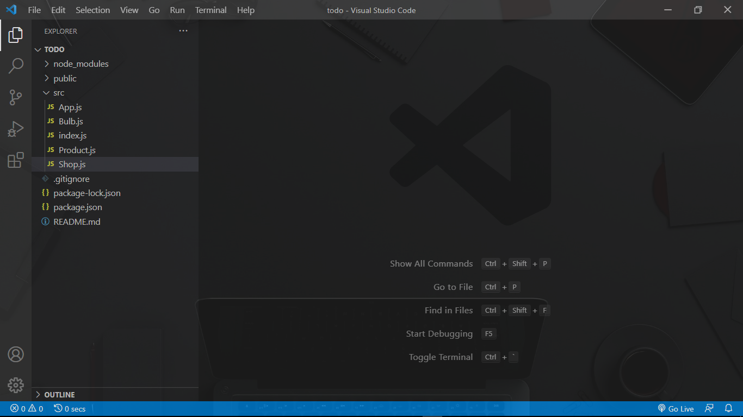Open the Search view in activity bar

pyautogui.click(x=16, y=66)
